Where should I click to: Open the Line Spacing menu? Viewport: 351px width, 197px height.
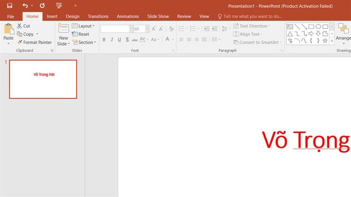[x=226, y=28]
